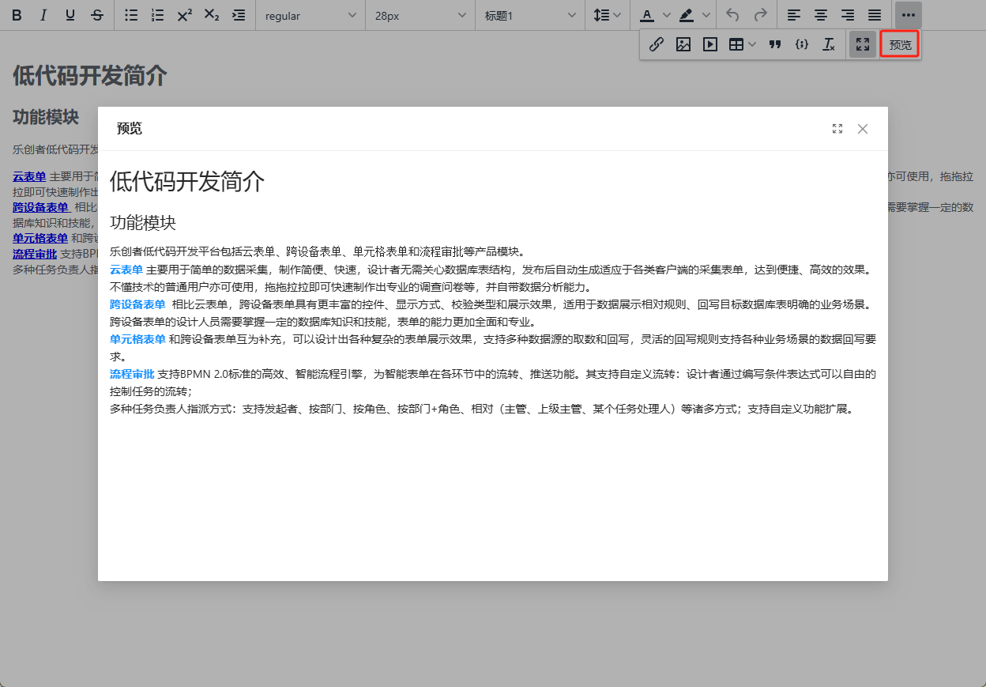986x687 pixels.
Task: Click the 预览 preview button
Action: [900, 45]
